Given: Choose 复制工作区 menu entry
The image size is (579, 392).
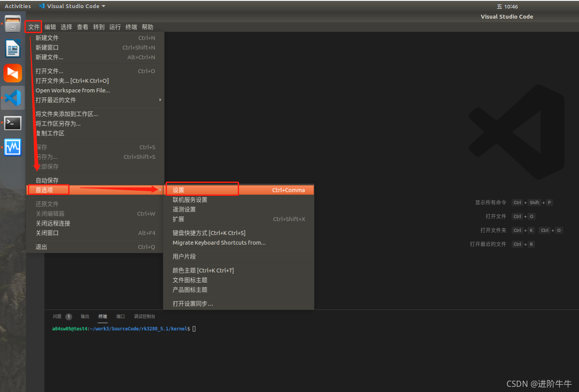Looking at the screenshot, I should click(95, 133).
